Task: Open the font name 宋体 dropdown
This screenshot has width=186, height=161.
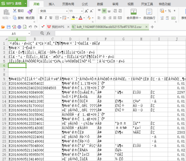Action: (67, 11)
